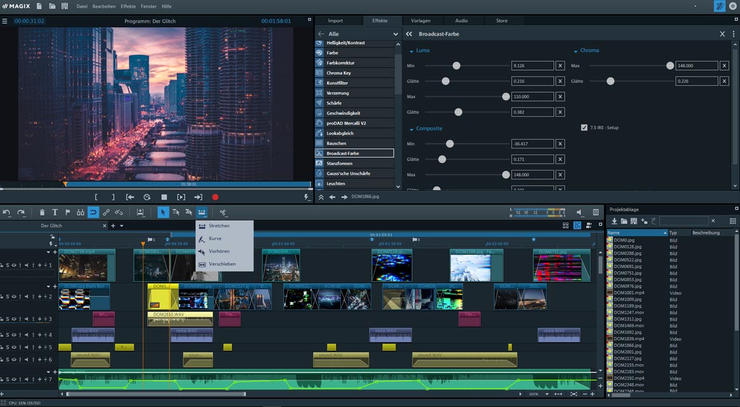The height and width of the screenshot is (407, 740).
Task: Set a marker with the flag icon
Action: pos(68,213)
